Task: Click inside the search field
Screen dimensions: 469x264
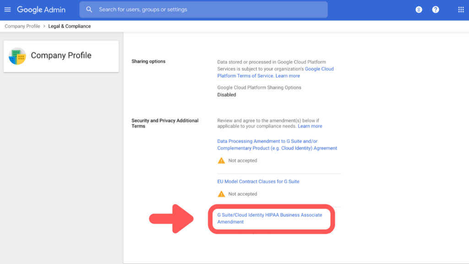Action: pos(203,9)
